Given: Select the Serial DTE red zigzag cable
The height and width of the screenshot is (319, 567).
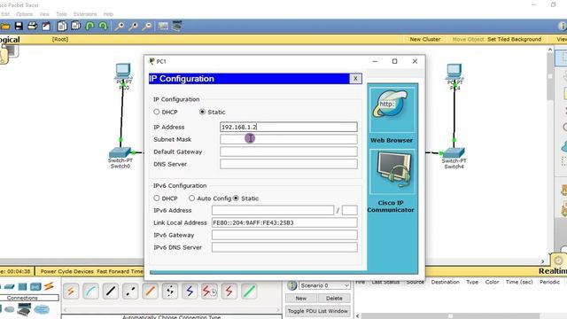Looking at the screenshot, I should (x=229, y=292).
